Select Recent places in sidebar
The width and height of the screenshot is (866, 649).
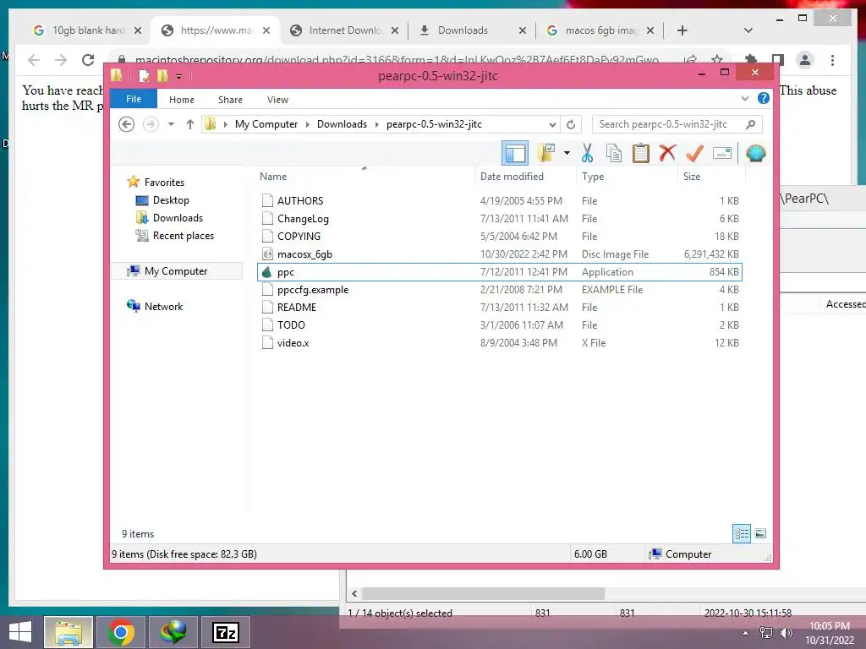click(x=183, y=236)
